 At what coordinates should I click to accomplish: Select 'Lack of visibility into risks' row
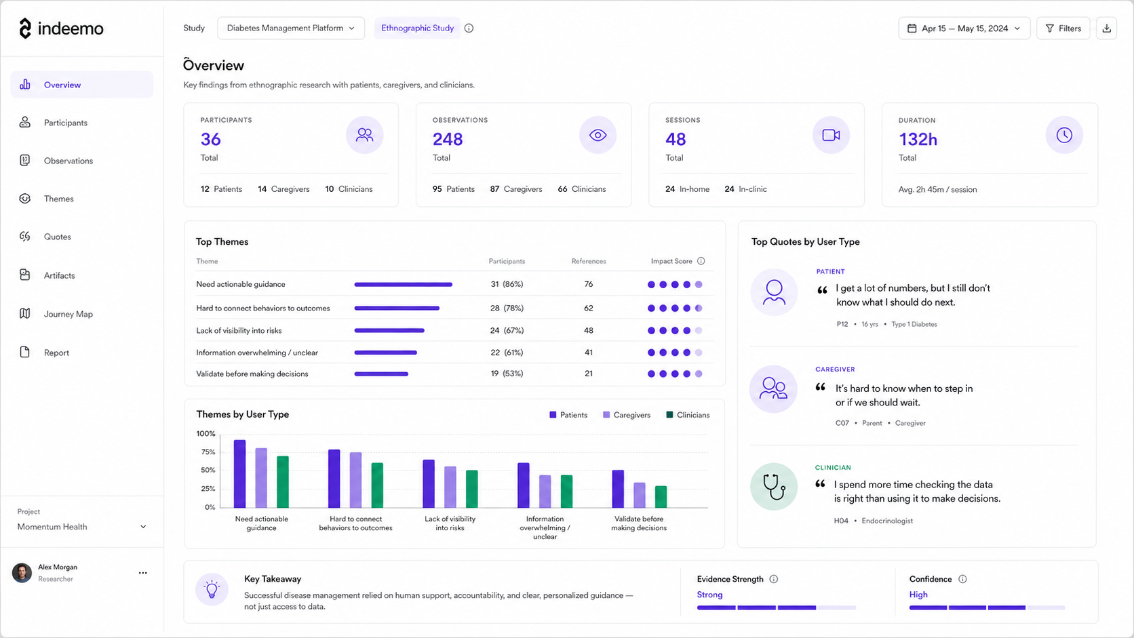tap(454, 331)
